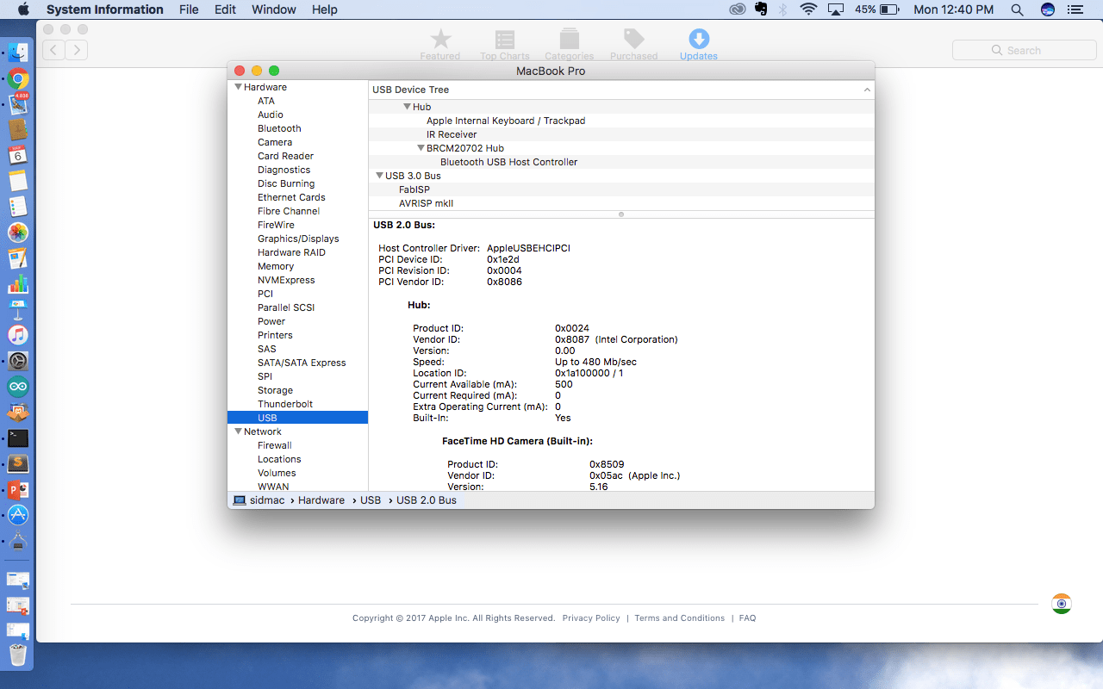Image resolution: width=1103 pixels, height=689 pixels.
Task: Open the Edit menu
Action: point(225,9)
